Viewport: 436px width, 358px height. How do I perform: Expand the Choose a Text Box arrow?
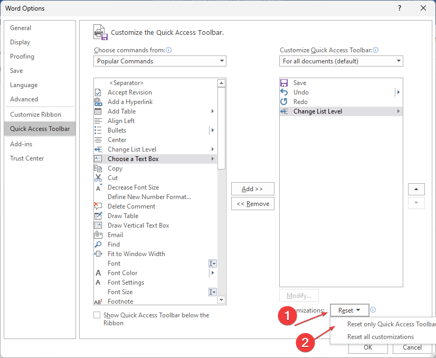212,159
